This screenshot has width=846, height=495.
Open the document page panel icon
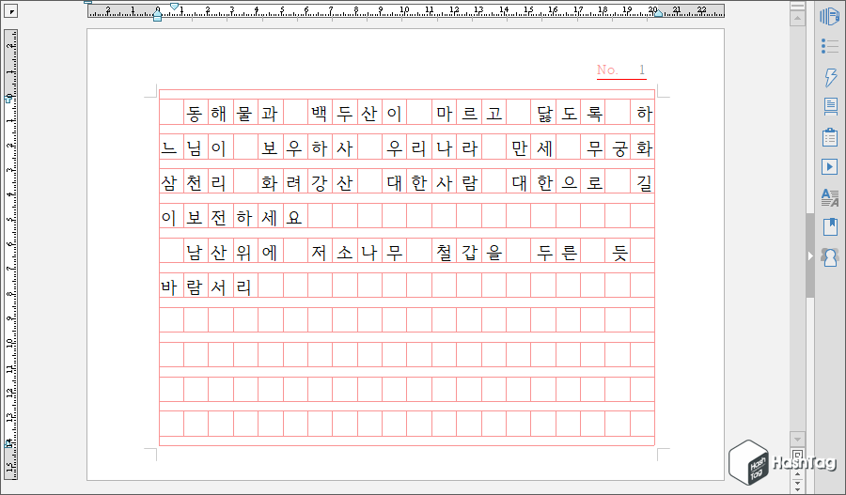coord(830,106)
